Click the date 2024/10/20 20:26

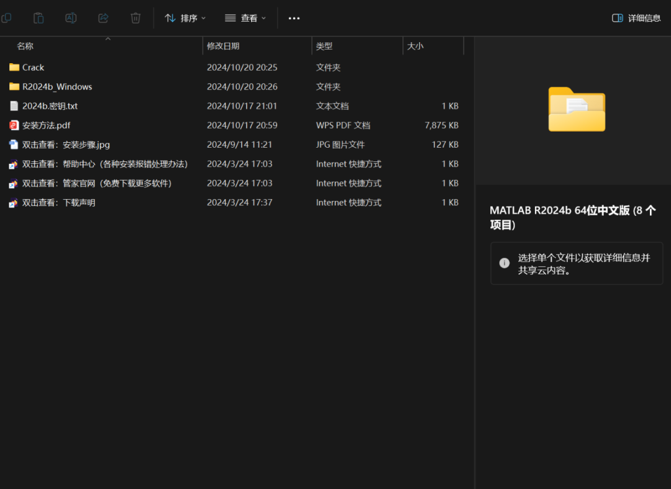click(x=242, y=87)
